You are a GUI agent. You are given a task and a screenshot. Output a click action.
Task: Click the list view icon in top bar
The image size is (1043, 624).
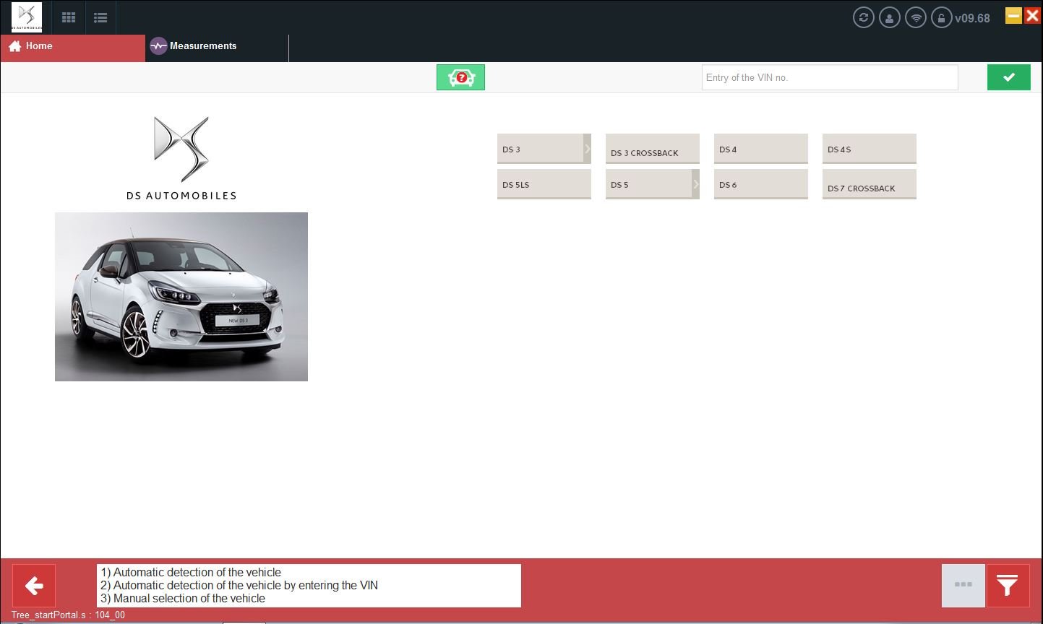[100, 17]
